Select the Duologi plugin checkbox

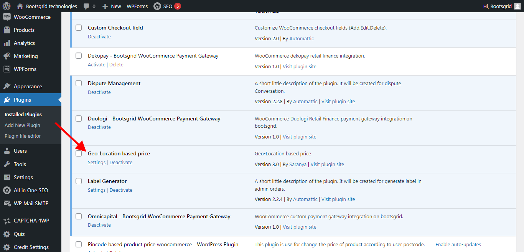tap(79, 119)
